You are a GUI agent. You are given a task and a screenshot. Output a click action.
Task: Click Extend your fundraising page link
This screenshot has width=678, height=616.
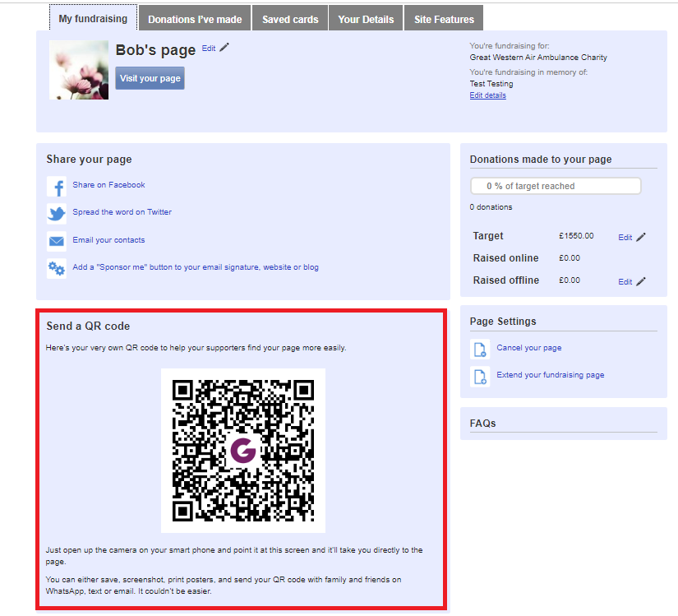551,375
